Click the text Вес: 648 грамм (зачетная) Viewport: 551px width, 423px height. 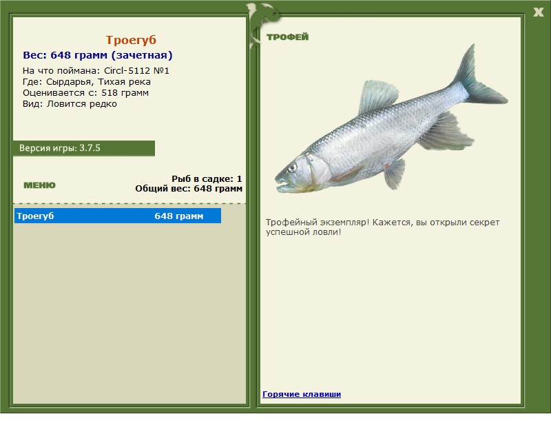tap(98, 55)
